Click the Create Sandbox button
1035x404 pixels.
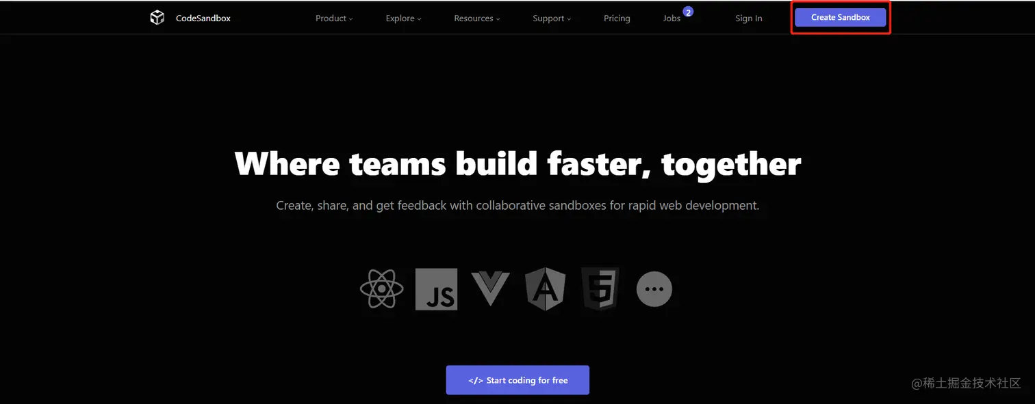[x=841, y=17]
